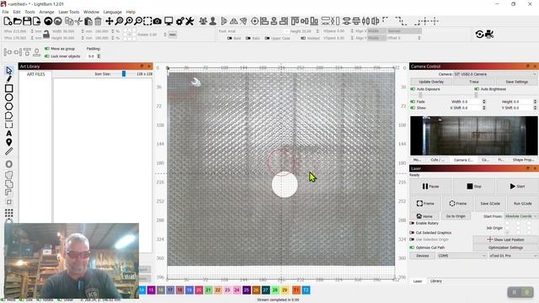Open the Camera selection dropdown
539x303 pixels.
tap(495, 74)
